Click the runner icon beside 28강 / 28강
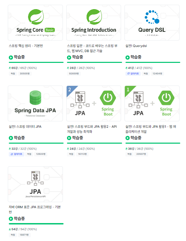Viewport: 186px width, 241px height. coord(68,68)
